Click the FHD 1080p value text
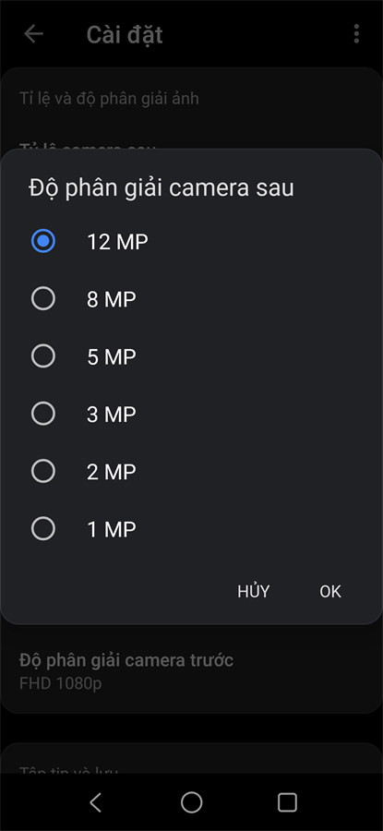The image size is (383, 831). tap(60, 683)
